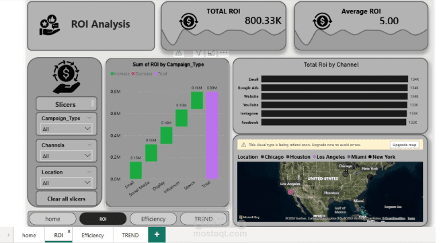
Task: Click the Los Angeles bubble on the map
Action: [x=290, y=192]
